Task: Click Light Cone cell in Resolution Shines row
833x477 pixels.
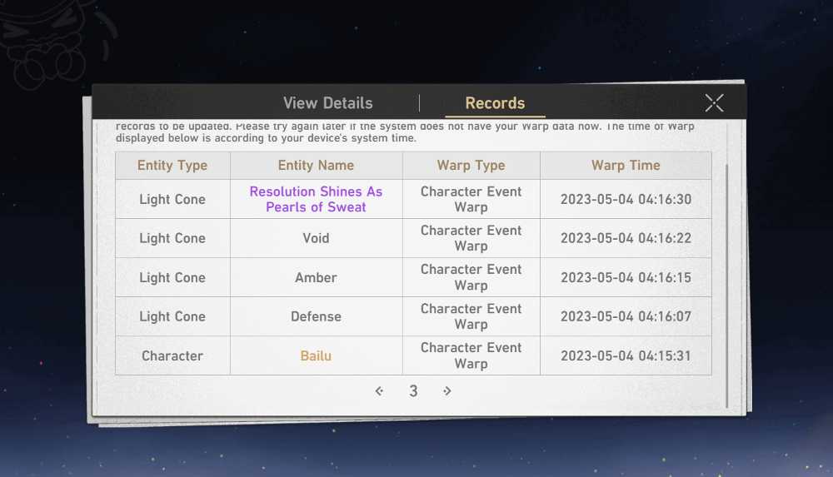Action: click(x=172, y=199)
